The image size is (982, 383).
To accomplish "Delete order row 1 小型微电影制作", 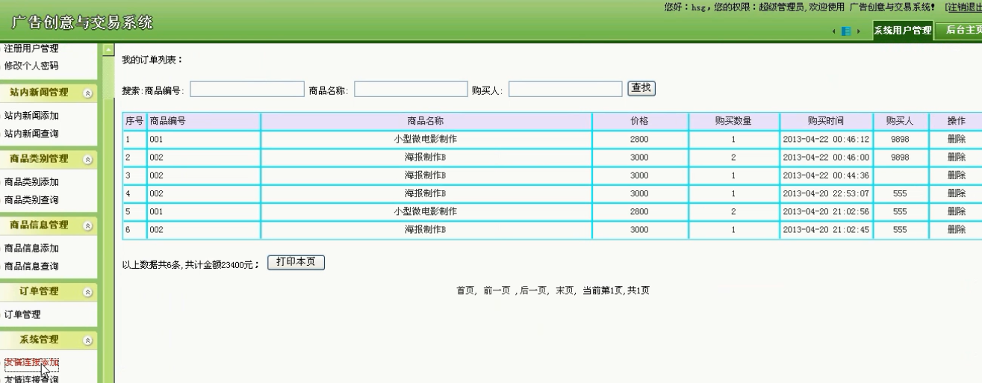I will pos(956,139).
